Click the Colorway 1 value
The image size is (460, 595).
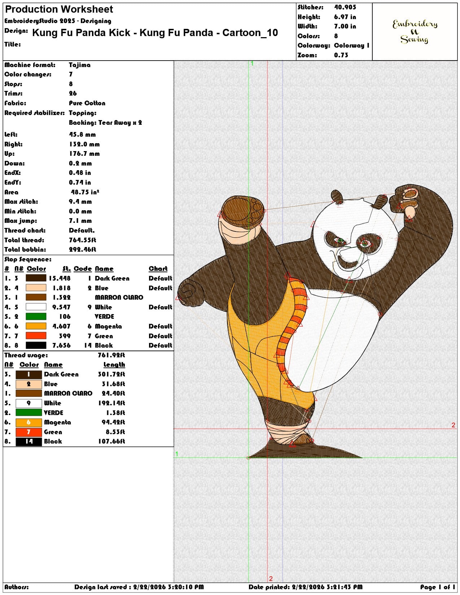[352, 45]
